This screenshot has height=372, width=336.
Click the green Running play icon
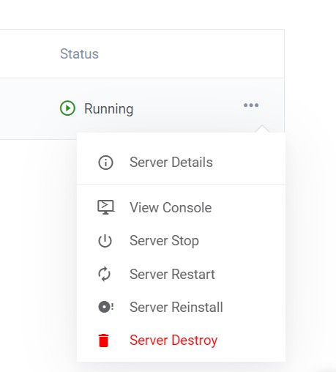(67, 108)
